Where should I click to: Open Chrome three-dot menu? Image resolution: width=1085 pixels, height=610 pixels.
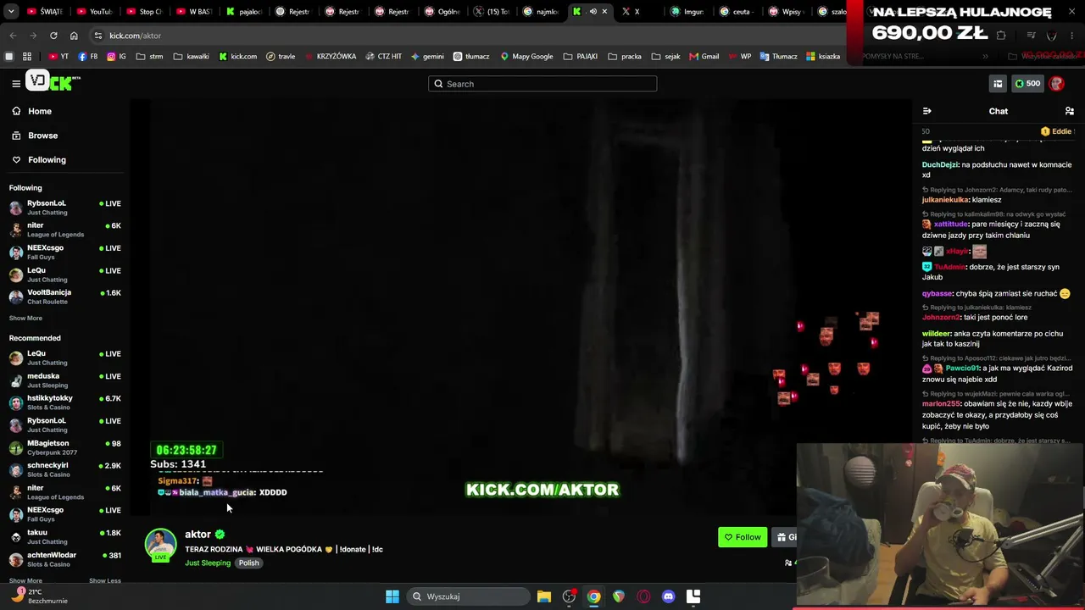(x=1071, y=36)
